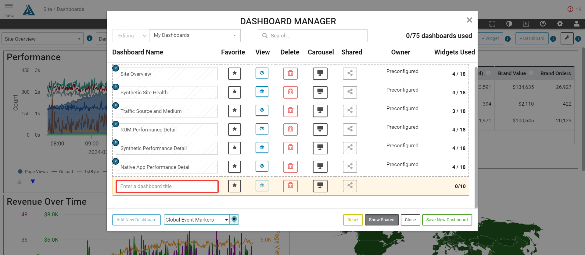Toggle fullscreen mode in top bar
585x255 pixels.
point(492,24)
